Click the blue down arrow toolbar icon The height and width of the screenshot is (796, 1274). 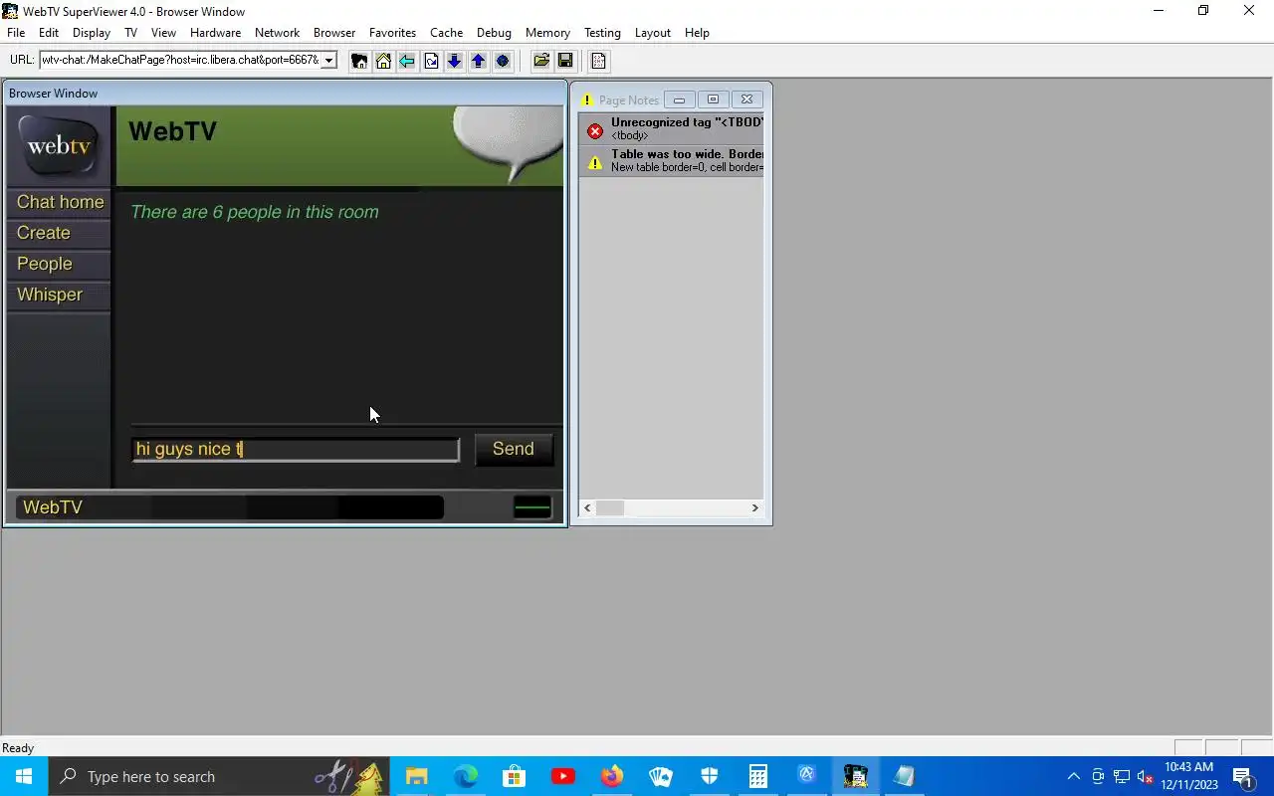[x=454, y=61]
